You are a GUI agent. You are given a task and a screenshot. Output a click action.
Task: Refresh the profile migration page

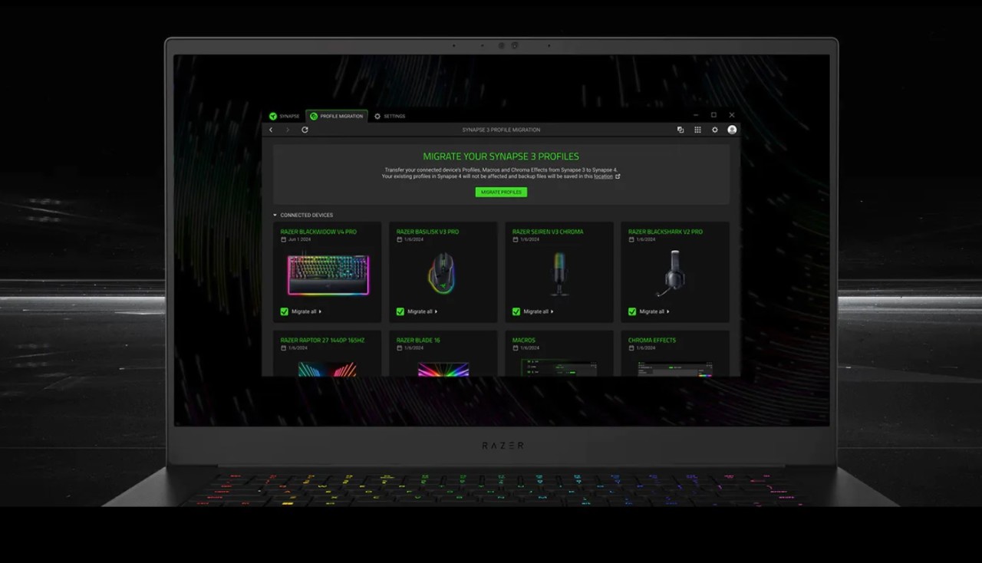(x=305, y=130)
